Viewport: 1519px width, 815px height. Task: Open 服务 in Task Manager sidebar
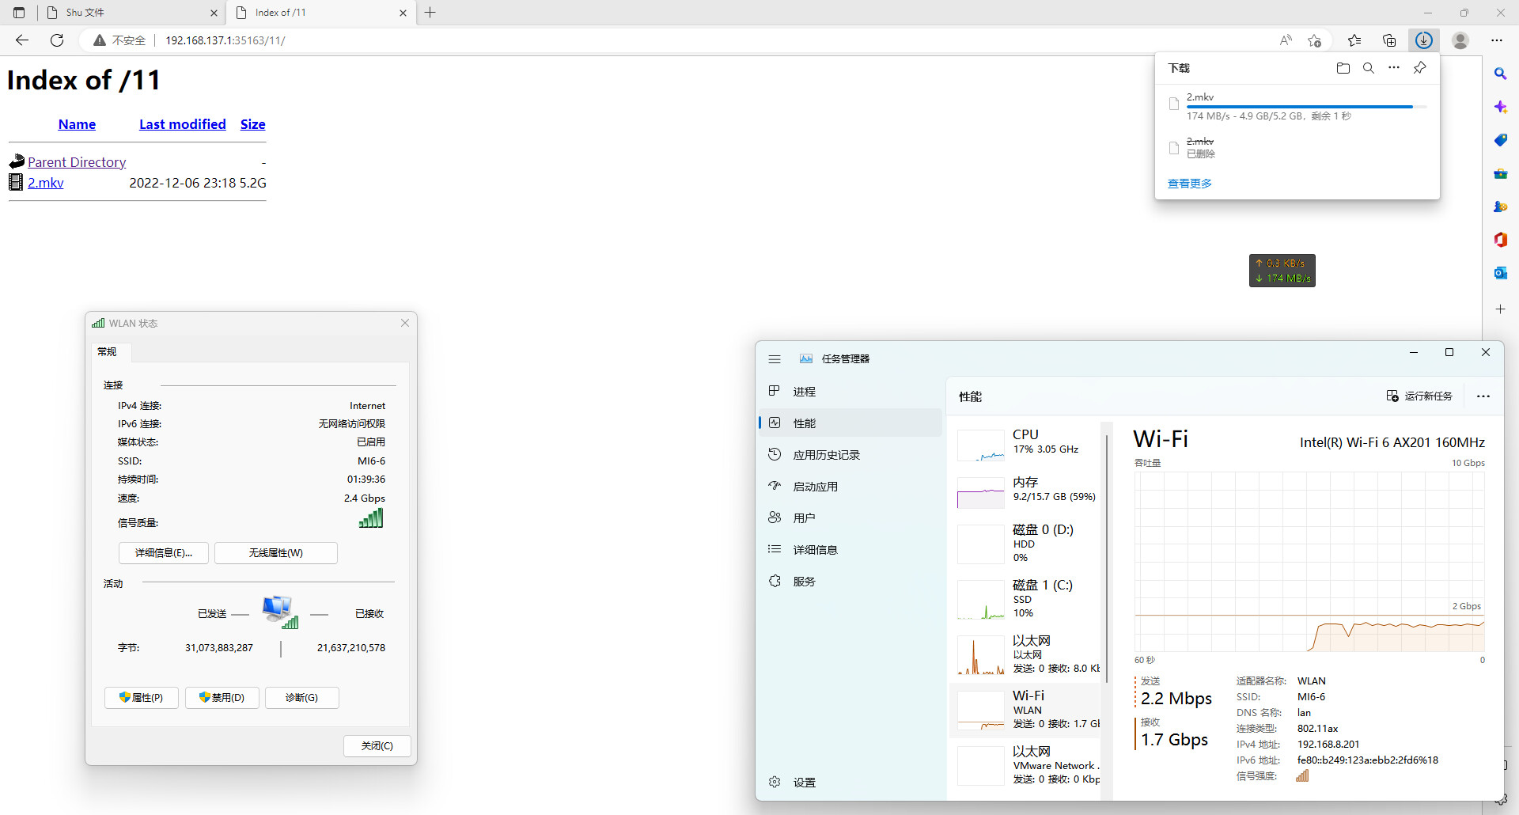click(850, 582)
